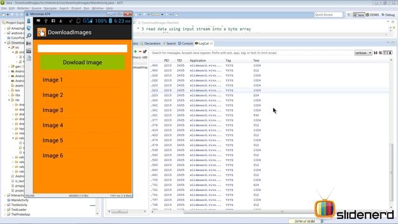Screen dimensions: 398x224
Task: Open the Help menu
Action: coord(109,8)
